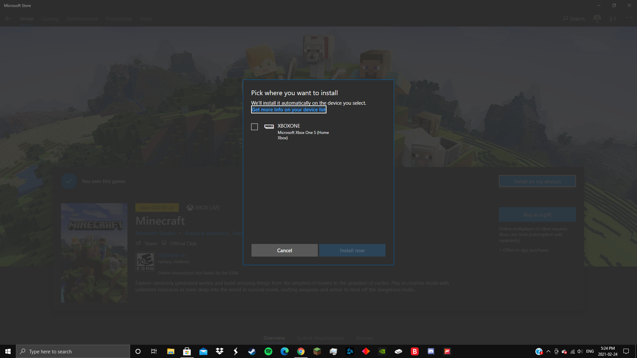Click the Xbox Live logo
The height and width of the screenshot is (358, 637).
203,208
